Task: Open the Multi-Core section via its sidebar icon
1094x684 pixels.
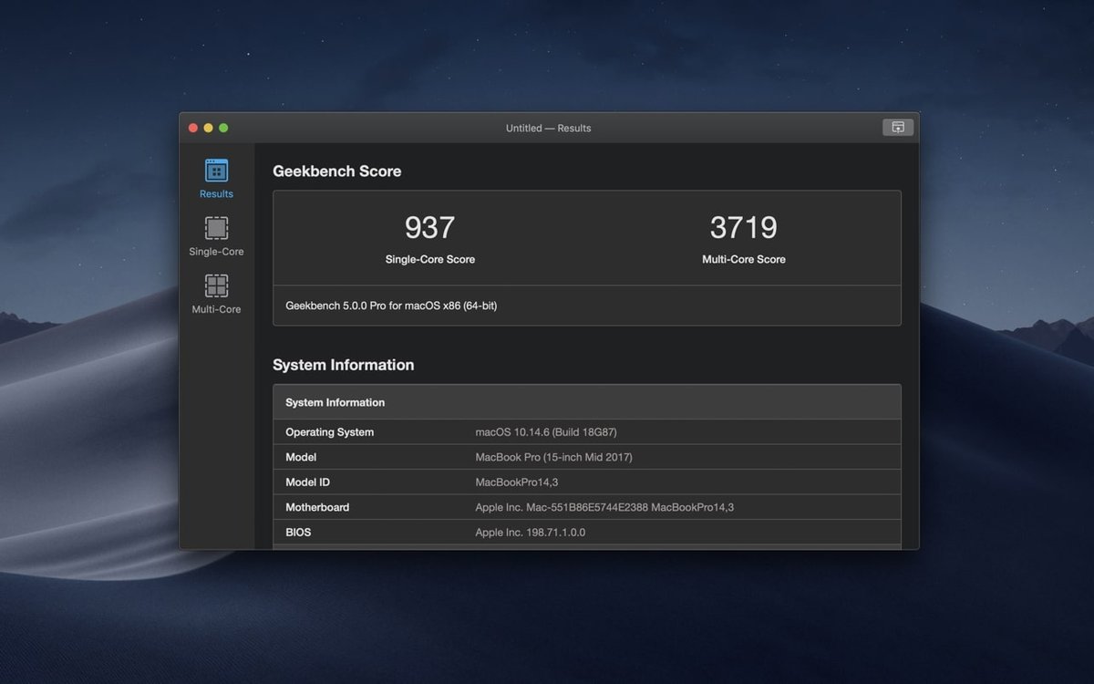Action: point(216,285)
